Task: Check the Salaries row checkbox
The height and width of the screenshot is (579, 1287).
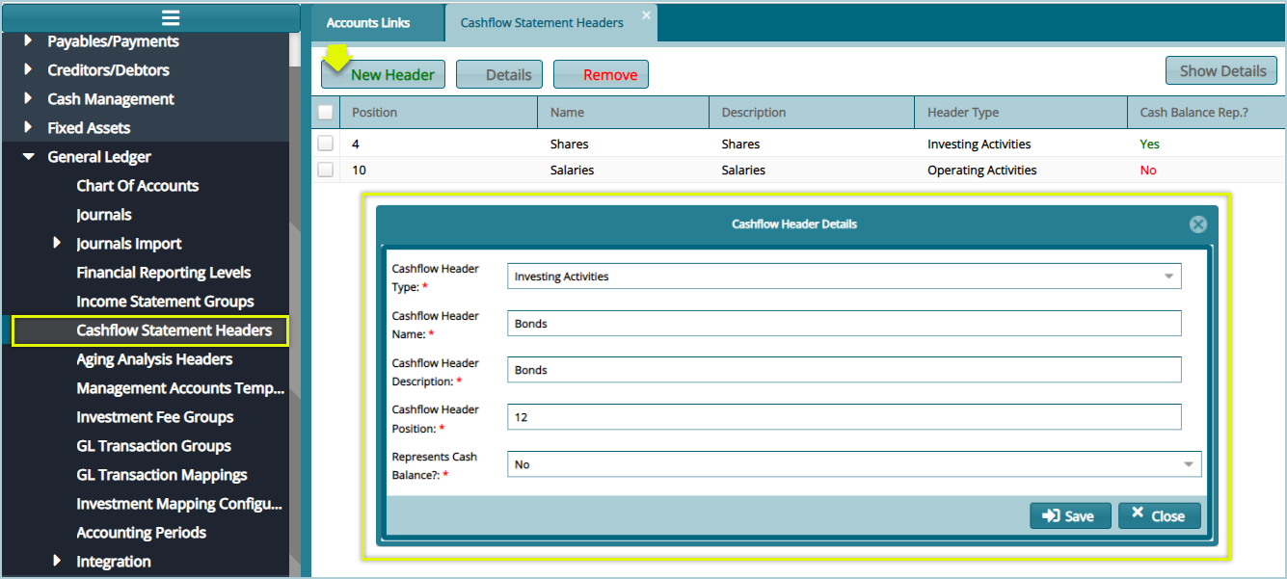Action: (x=326, y=170)
